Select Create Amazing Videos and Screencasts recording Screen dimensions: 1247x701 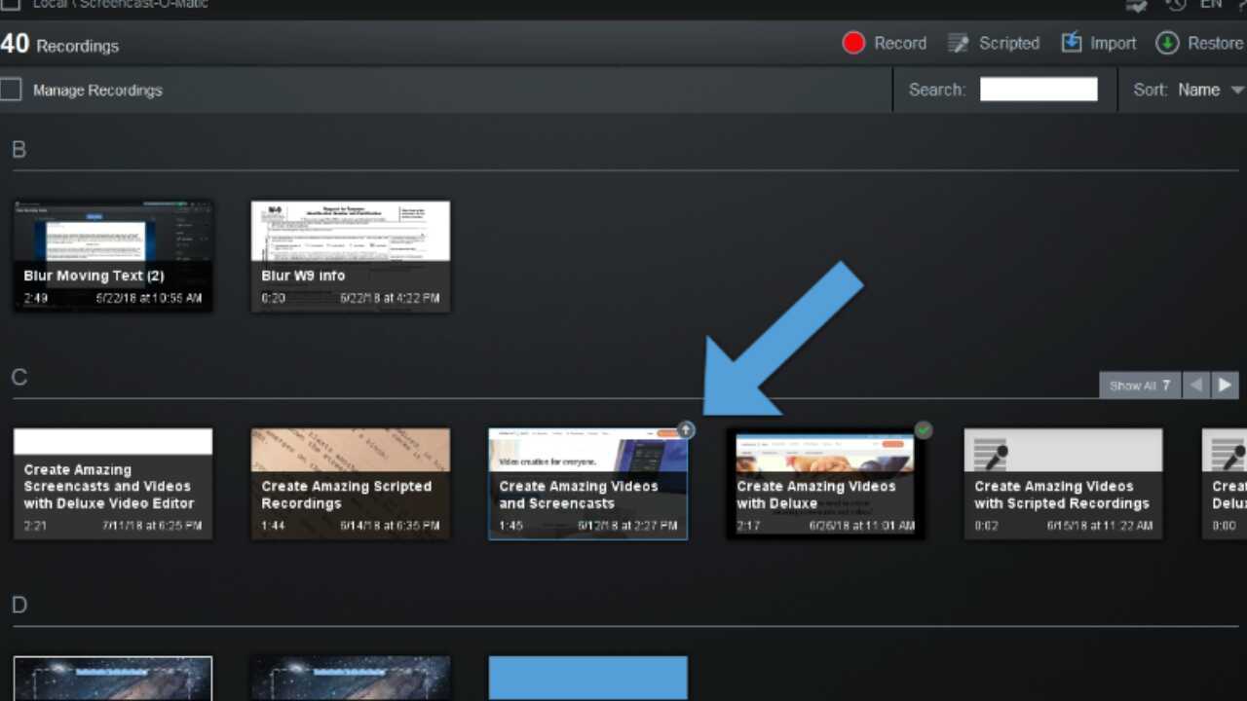click(x=588, y=484)
